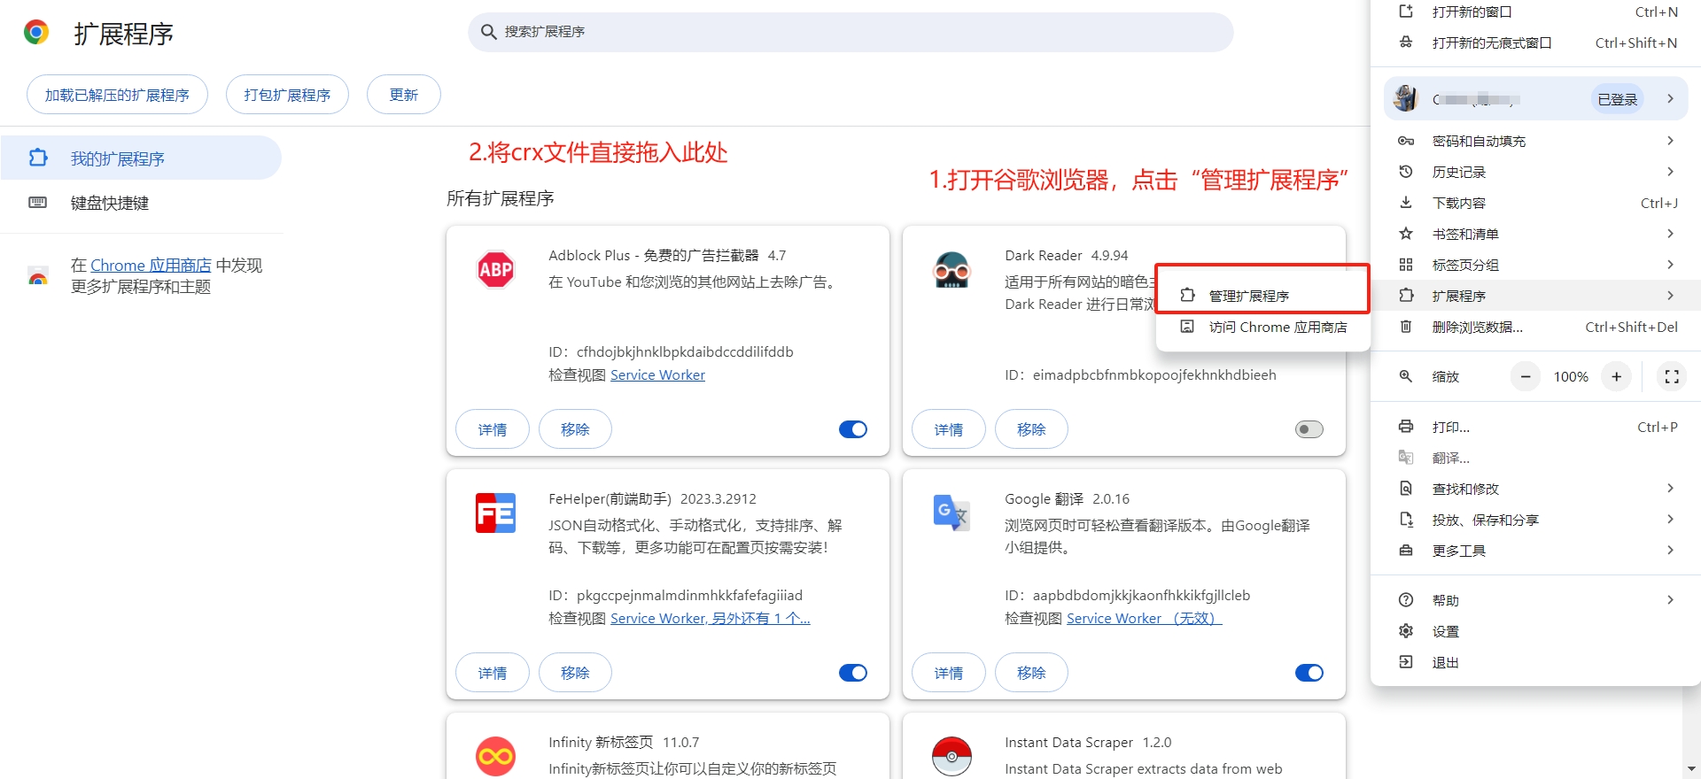The width and height of the screenshot is (1701, 779).
Task: Click the FeHelper FE icon
Action: click(495, 513)
